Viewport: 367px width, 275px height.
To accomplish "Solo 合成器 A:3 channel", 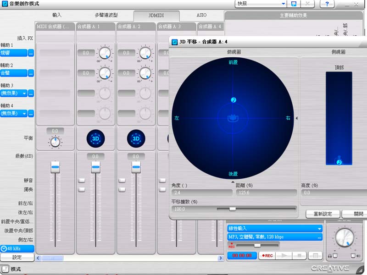I will pos(162,189).
